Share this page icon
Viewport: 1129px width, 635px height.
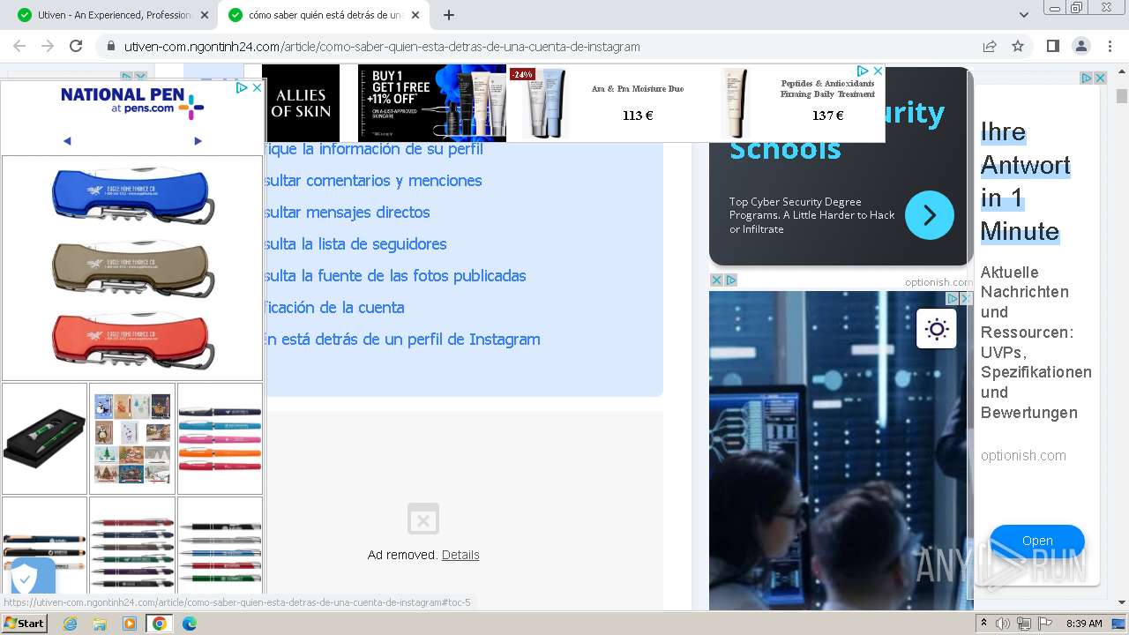pos(990,46)
